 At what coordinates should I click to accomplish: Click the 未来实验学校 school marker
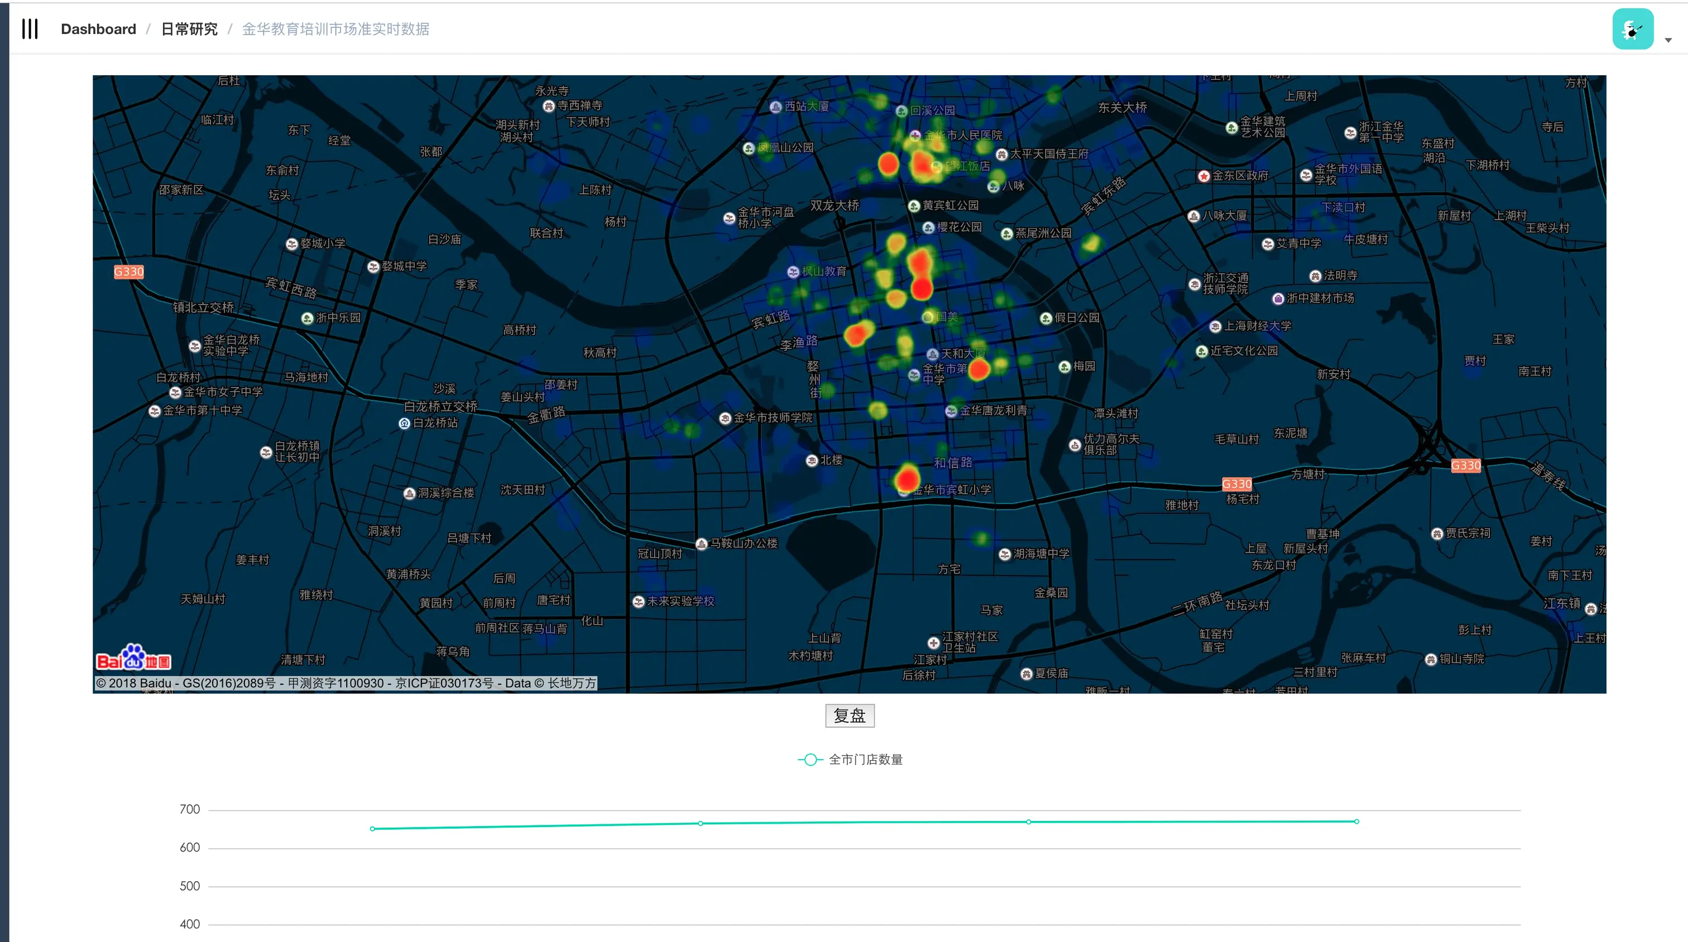638,602
